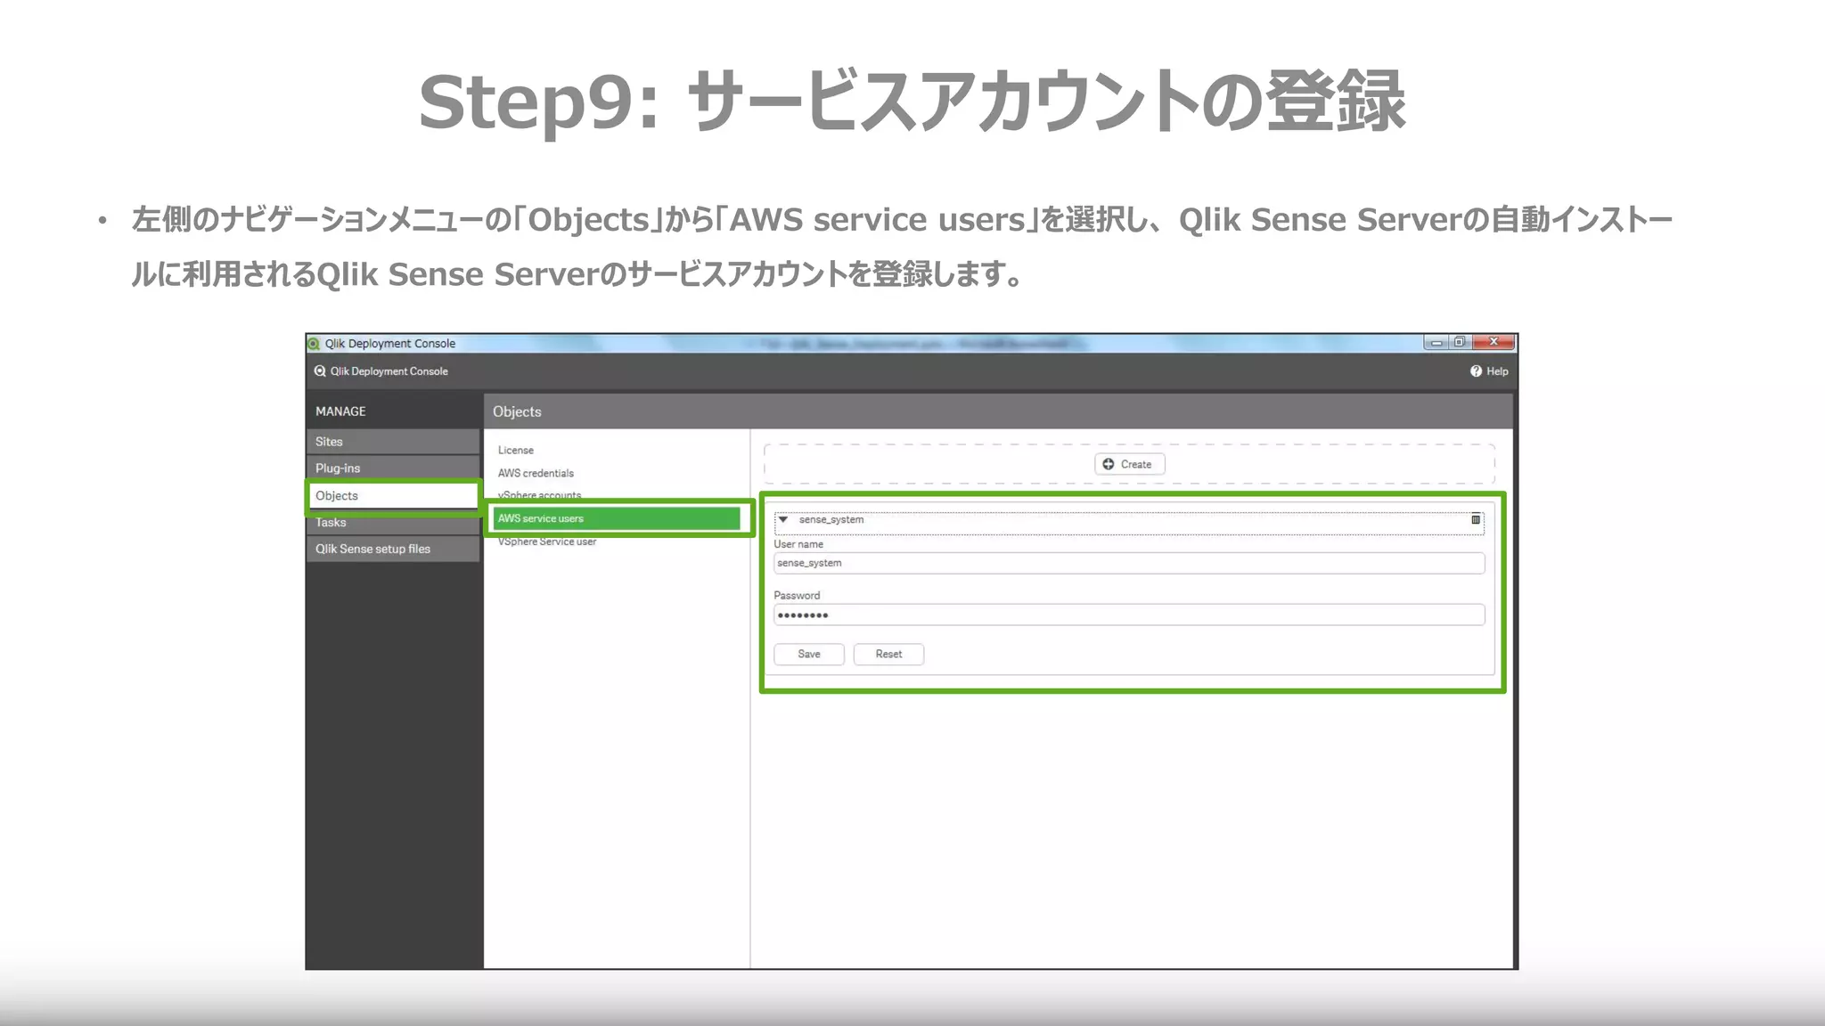Maximize the Qlik Deployment Console window
This screenshot has height=1026, width=1825.
pyautogui.click(x=1460, y=343)
